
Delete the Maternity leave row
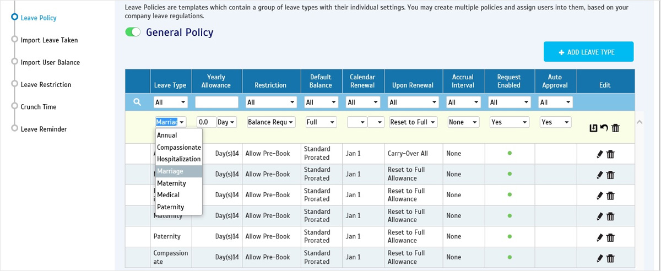(x=610, y=216)
